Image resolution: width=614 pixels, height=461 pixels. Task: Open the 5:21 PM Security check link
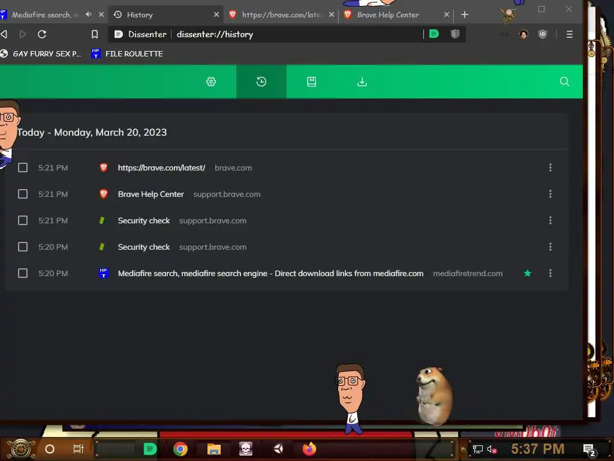[144, 220]
